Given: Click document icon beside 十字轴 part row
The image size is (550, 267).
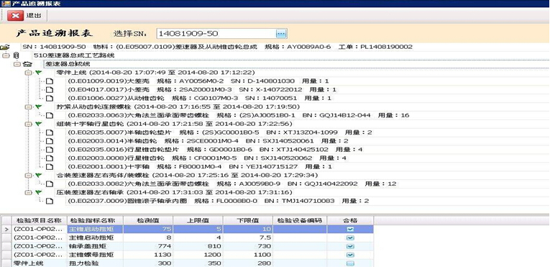Looking at the screenshot, I should tap(50, 167).
